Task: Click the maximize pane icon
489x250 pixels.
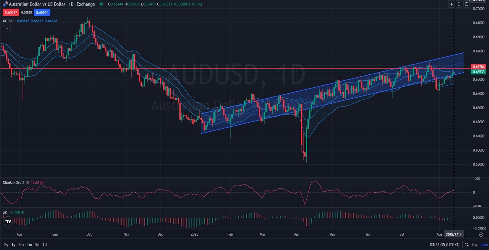Action: click(x=467, y=4)
